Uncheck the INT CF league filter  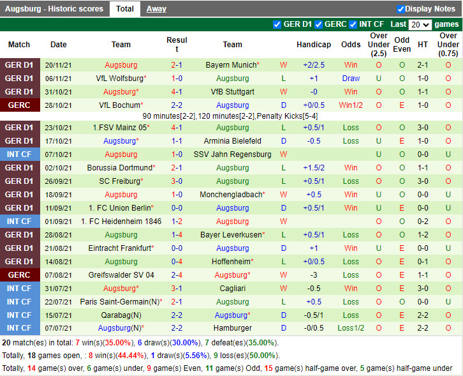[353, 24]
